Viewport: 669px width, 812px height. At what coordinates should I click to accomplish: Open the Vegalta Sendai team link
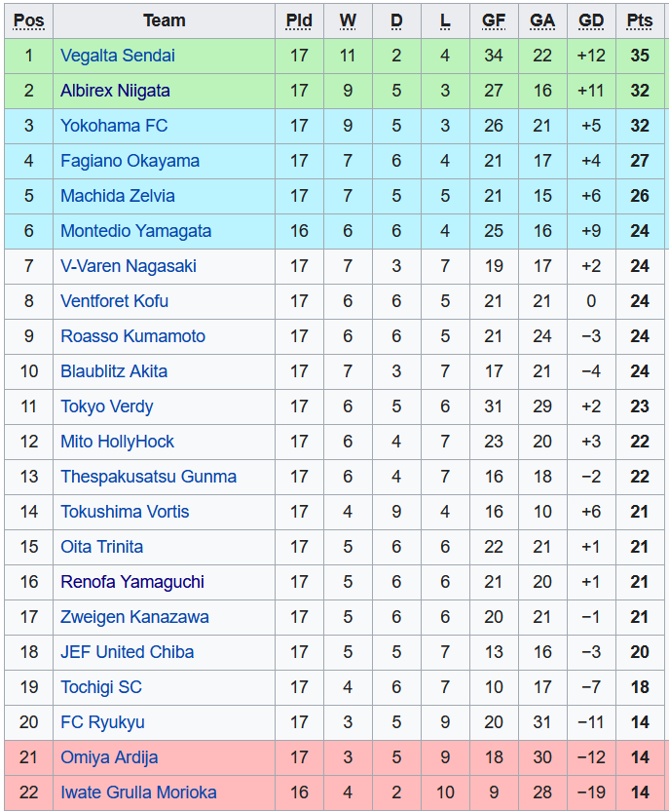(x=118, y=56)
